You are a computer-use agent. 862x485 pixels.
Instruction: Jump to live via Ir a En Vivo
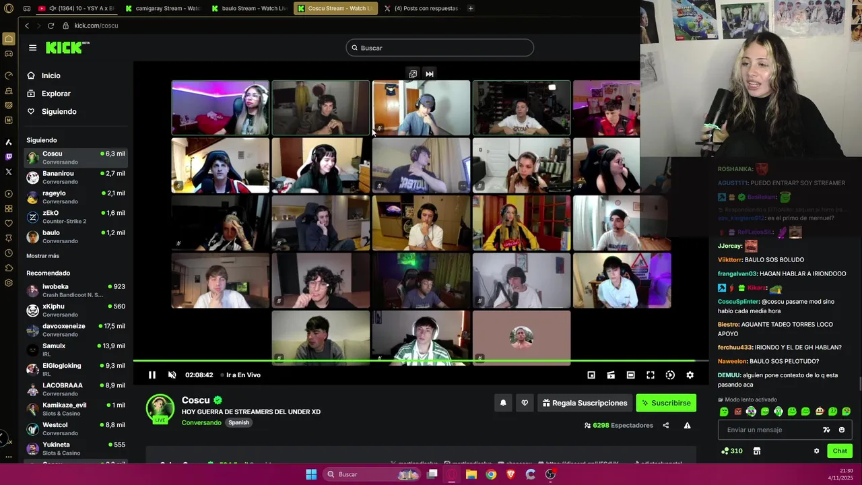(243, 375)
